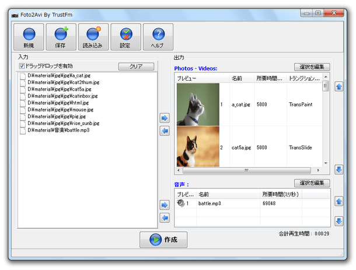Select cat5a.jpg name cell in Photos table
356x270 pixels.
[x=242, y=148]
